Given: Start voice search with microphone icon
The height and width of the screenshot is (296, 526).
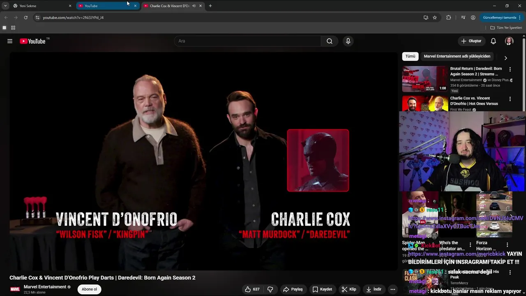Looking at the screenshot, I should pos(348,41).
